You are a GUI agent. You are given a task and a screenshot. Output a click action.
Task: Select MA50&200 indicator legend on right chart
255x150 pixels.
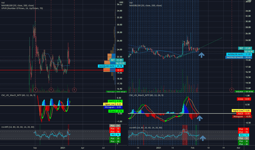click(x=146, y=5)
